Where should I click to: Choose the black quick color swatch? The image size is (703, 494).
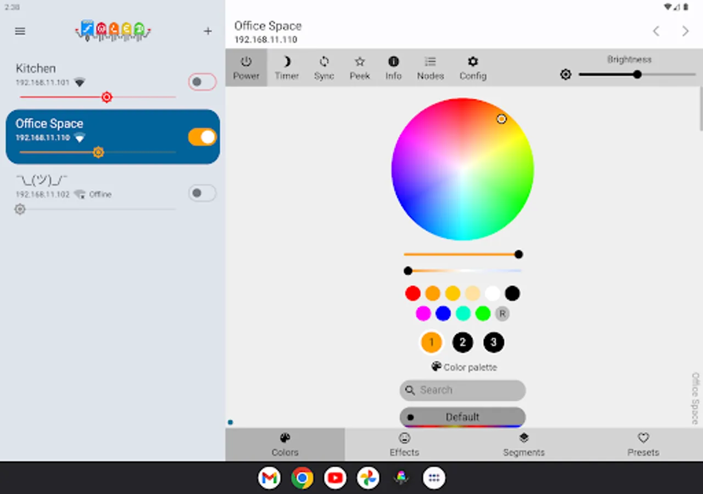[512, 293]
